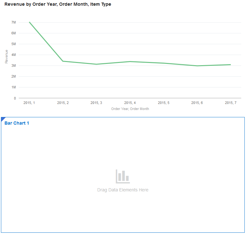This screenshot has height=234, width=246.
Task: Click the '2M' y-axis value
Action: (14, 77)
